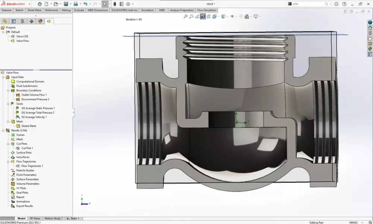Screen dimensions: 373x224
Task: Collapse the Boundary Conditions node
Action: pos(8,90)
